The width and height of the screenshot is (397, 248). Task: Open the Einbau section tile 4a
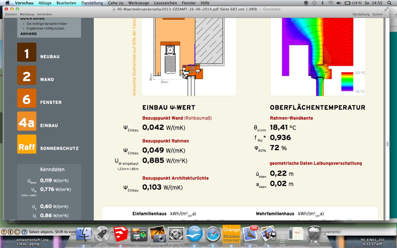(x=27, y=121)
